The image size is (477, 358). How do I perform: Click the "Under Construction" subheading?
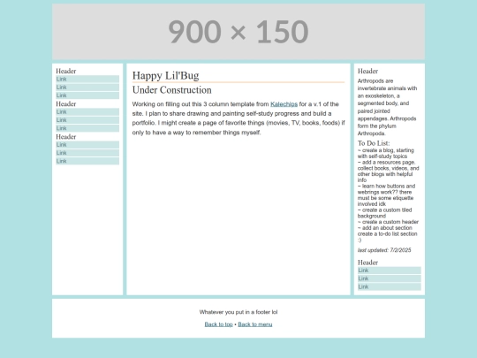172,90
